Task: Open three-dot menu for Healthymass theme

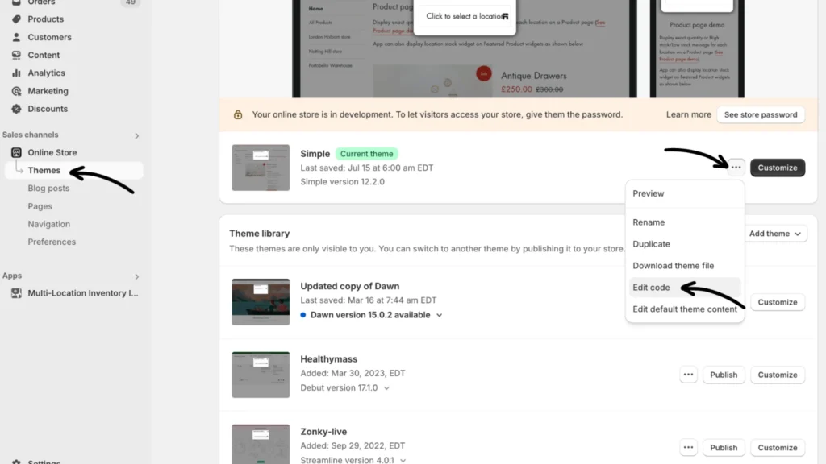Action: [688, 375]
